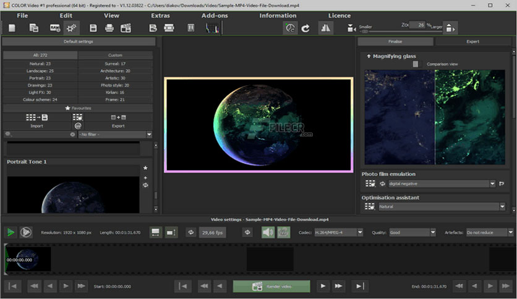Click the Render video button
517x299 pixels.
coord(271,287)
